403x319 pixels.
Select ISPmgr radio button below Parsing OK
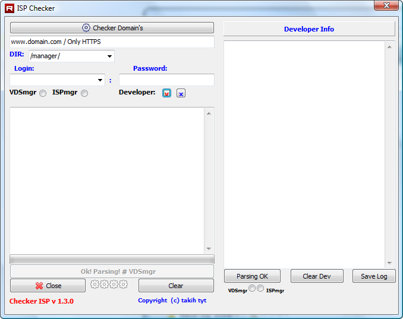pos(260,288)
